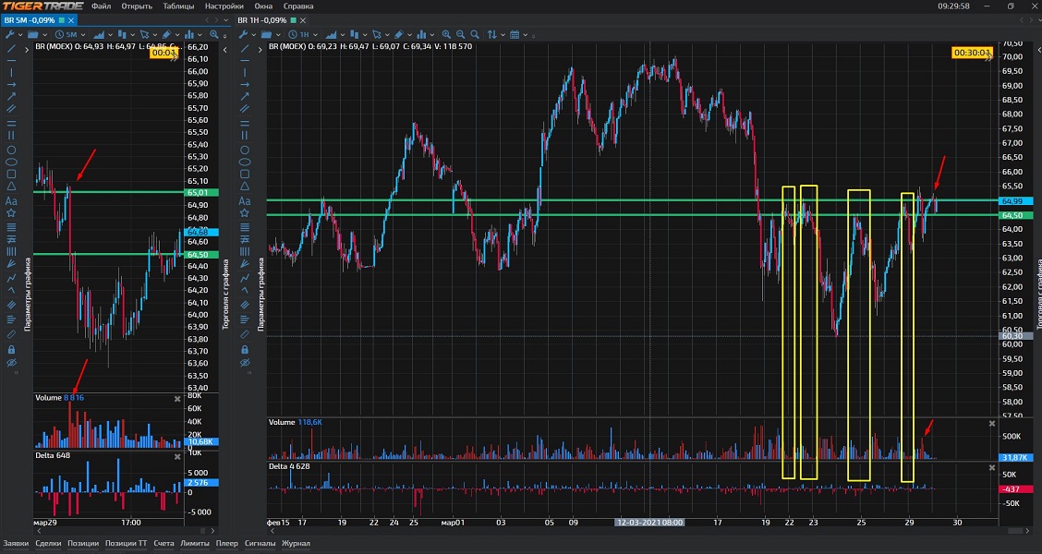Select the ellipse tool in 5M drawing sidebar
Image resolution: width=1042 pixels, height=554 pixels.
tap(11, 163)
